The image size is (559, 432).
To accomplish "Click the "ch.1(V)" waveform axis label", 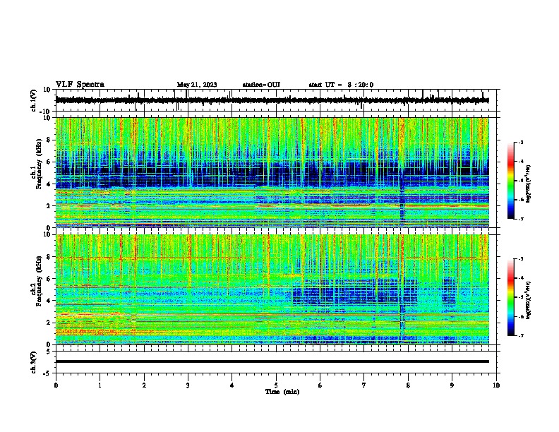I will [34, 100].
